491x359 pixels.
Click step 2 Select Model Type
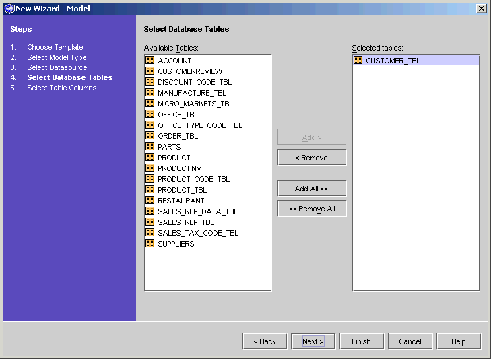point(57,57)
